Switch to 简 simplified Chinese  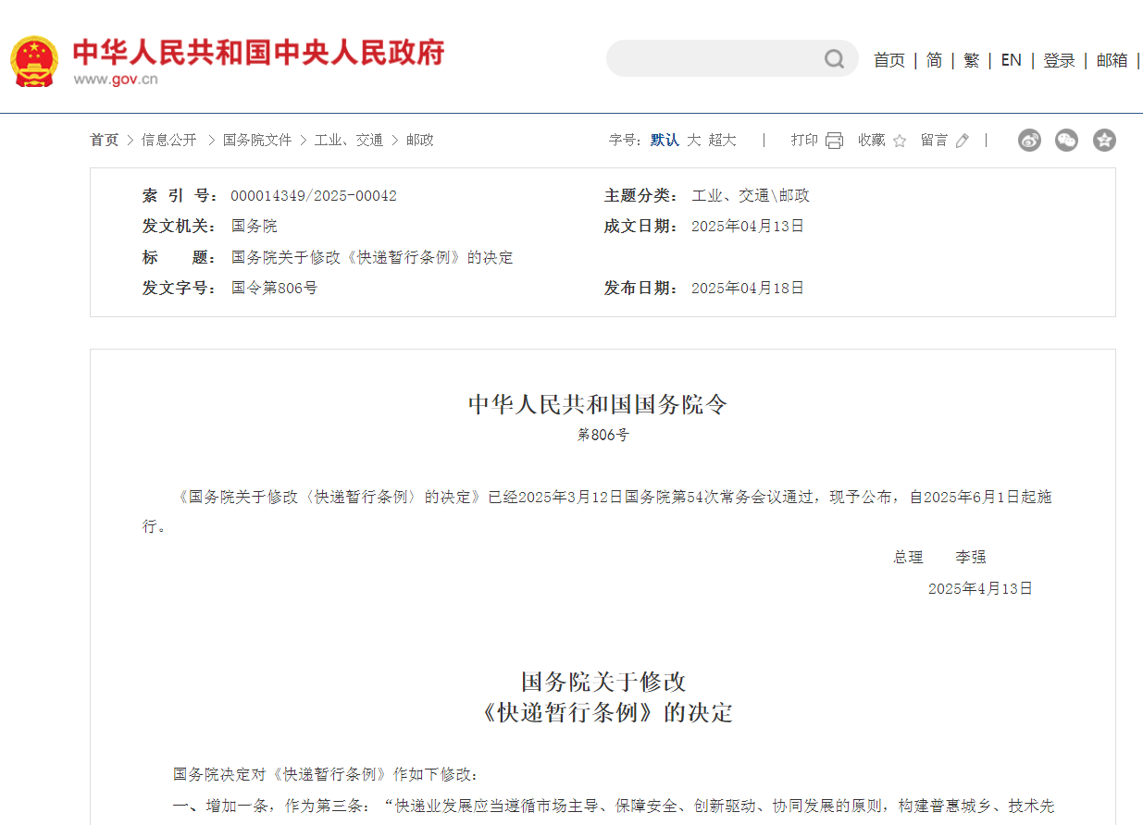point(934,60)
